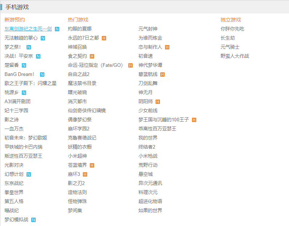Screen dimensions: 289x226
Task: Select the 拳皇世界 link
Action: pos(14,193)
